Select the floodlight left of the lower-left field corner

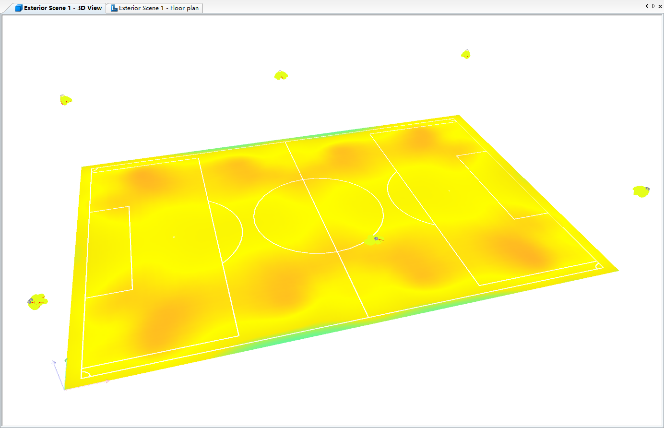37,301
